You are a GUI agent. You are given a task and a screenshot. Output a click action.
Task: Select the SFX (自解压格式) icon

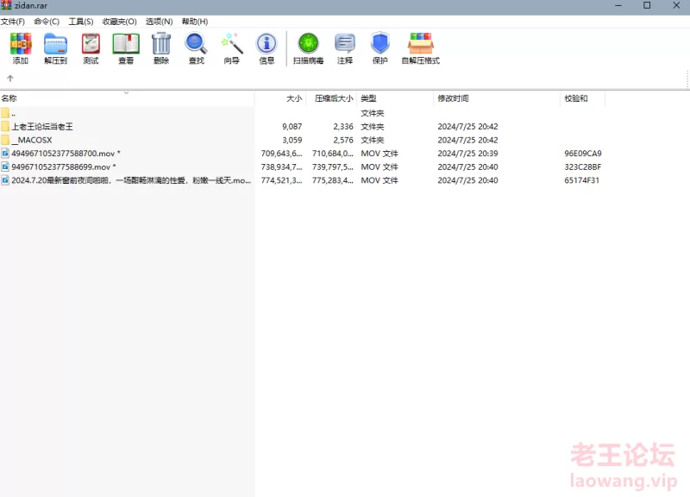(420, 48)
